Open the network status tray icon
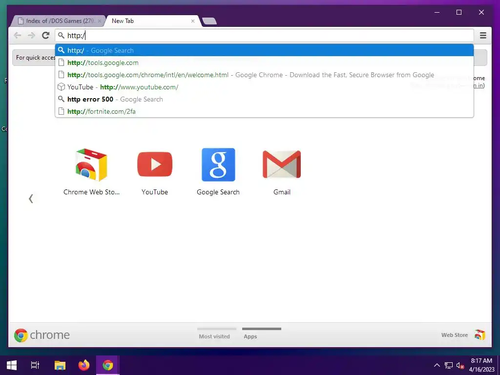500x375 pixels. (449, 365)
